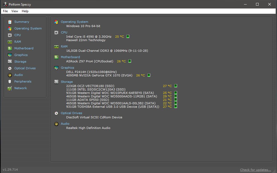Click the green temperature indicator next to CPU 25 °C
The width and height of the screenshot is (277, 173).
[x=128, y=36]
